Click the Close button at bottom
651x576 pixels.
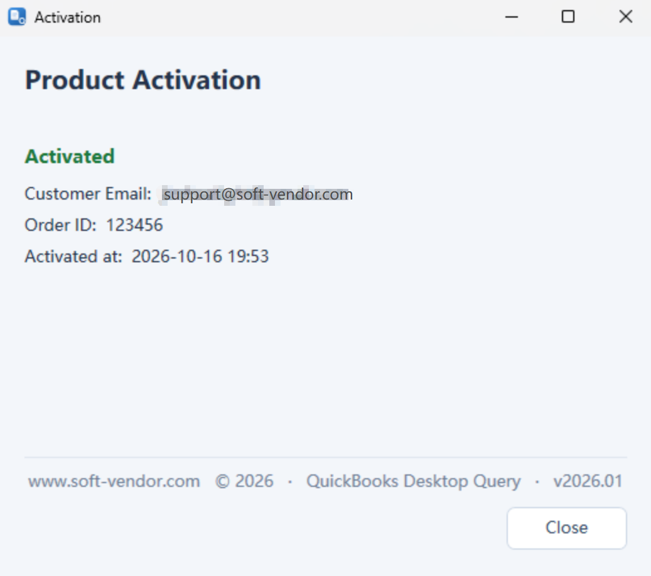(x=566, y=528)
